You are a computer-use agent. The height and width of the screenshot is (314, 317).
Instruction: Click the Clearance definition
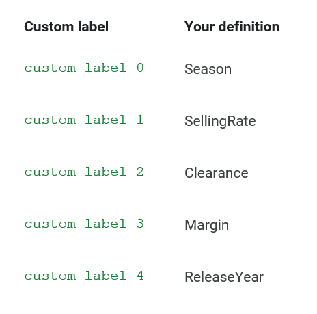click(217, 173)
